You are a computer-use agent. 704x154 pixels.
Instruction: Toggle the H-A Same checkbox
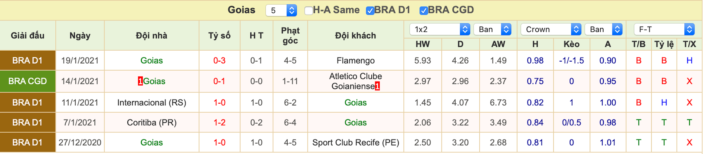pyautogui.click(x=309, y=11)
